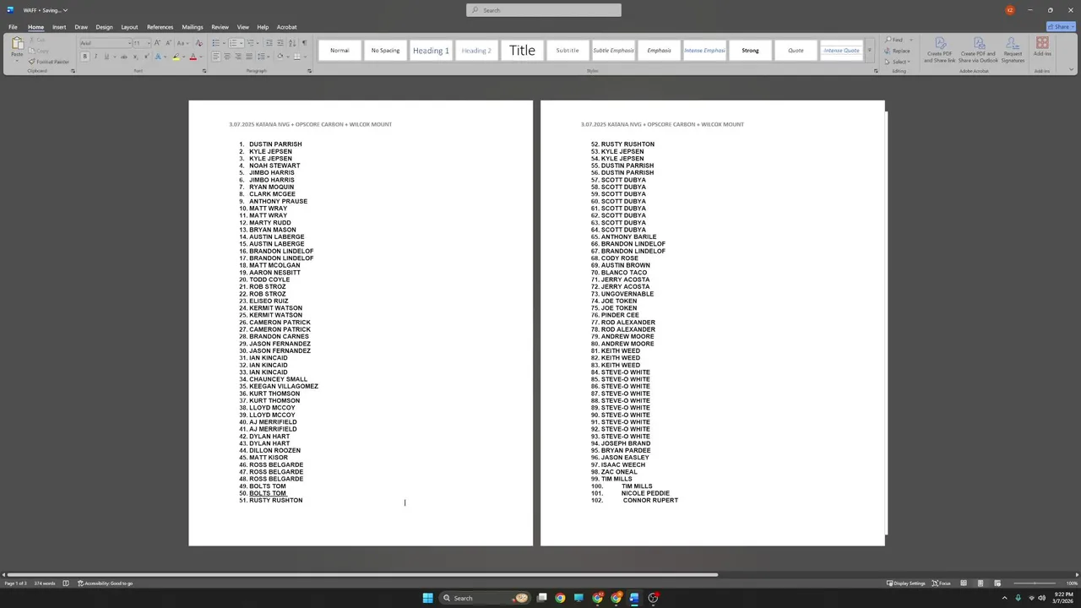
Task: Apply the No Spacing style
Action: tap(385, 51)
